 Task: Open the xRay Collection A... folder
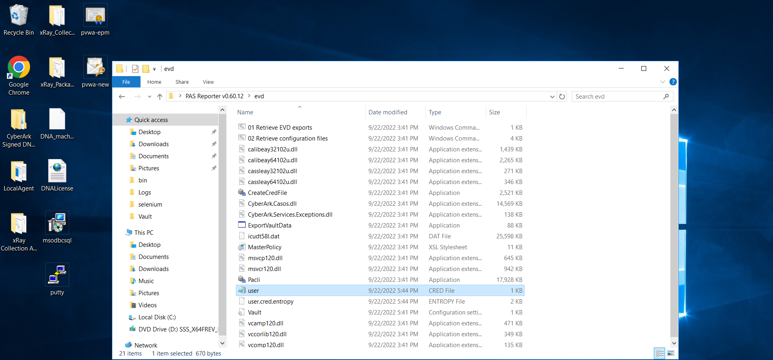19,232
